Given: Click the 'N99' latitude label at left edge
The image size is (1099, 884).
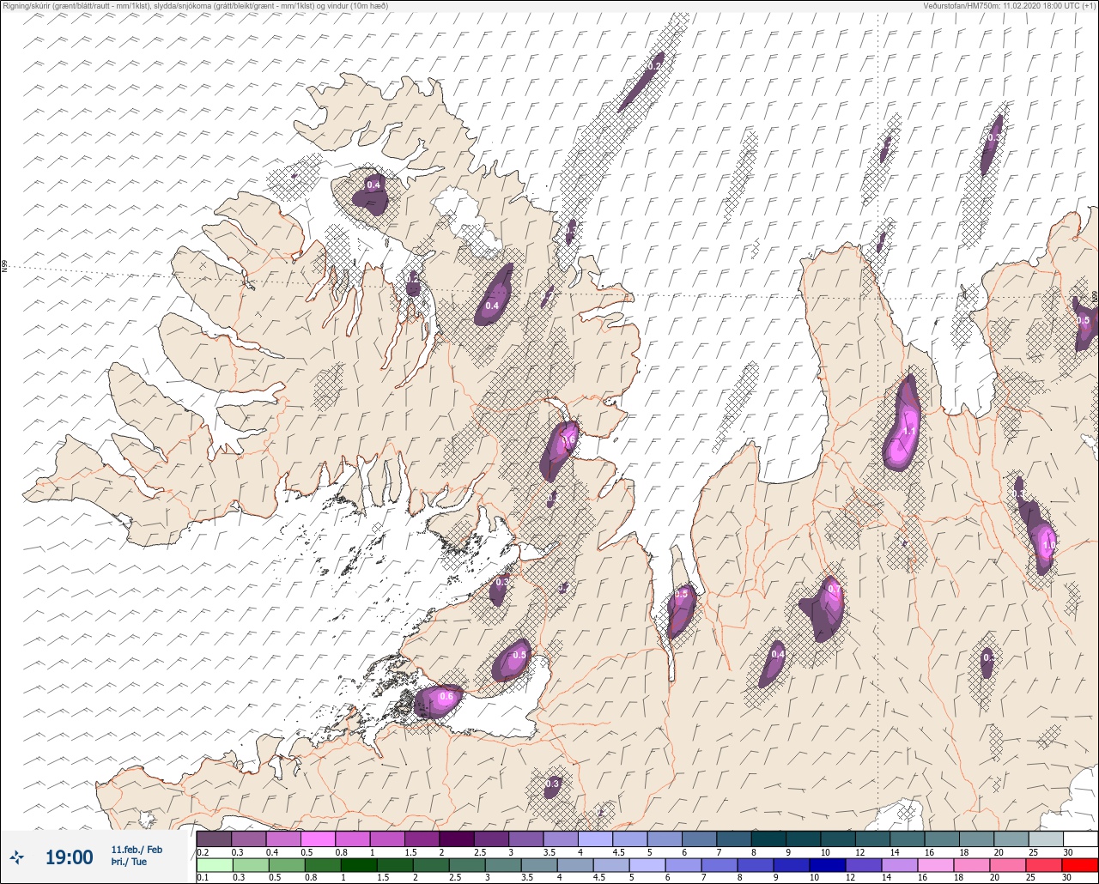Looking at the screenshot, I should tap(4, 267).
